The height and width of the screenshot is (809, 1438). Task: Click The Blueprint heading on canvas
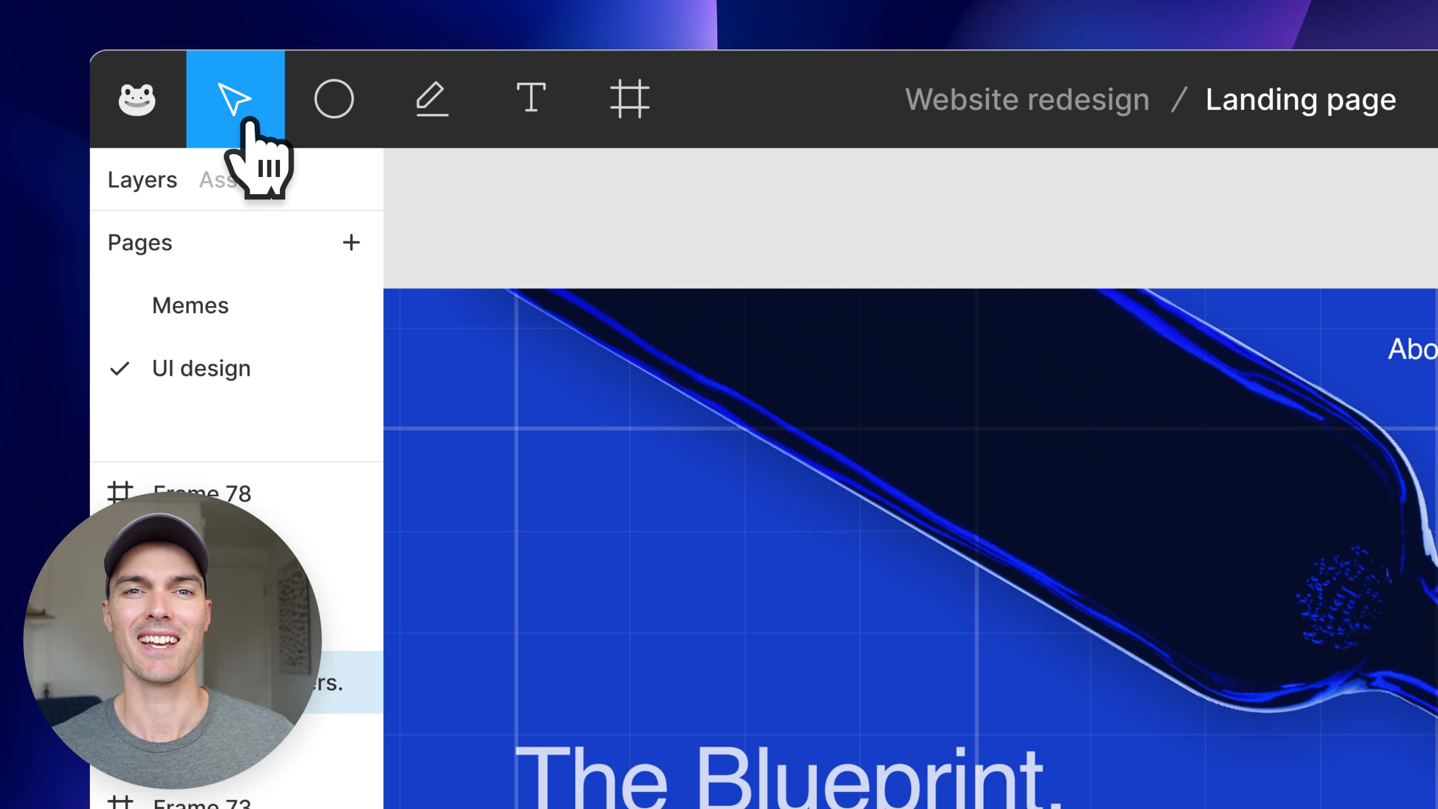pyautogui.click(x=787, y=779)
